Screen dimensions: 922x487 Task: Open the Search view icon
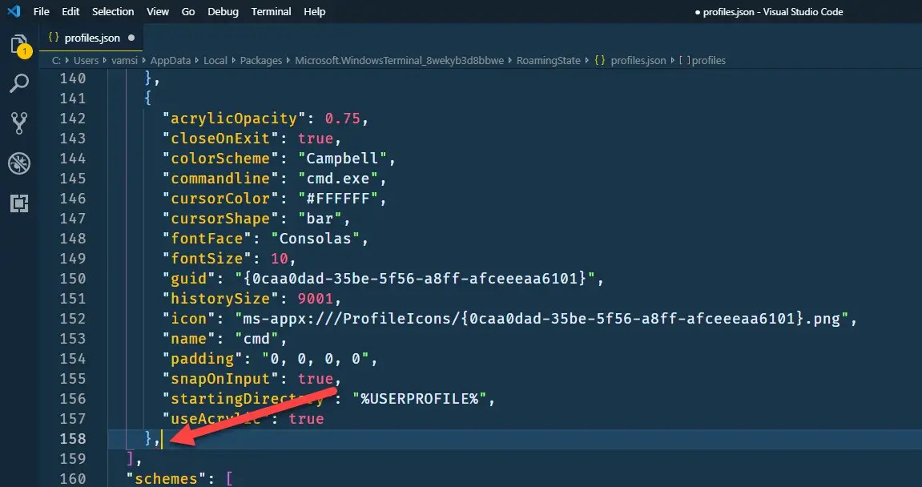19,83
